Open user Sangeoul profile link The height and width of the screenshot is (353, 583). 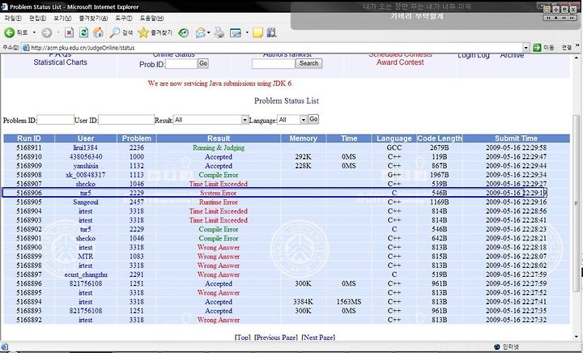[86, 202]
